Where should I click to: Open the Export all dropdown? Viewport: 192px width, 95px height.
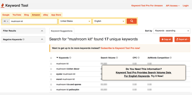tap(182, 39)
